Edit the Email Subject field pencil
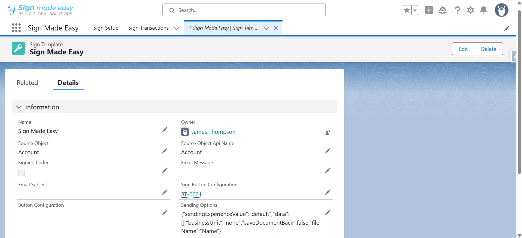Viewport: 522px width, 238px height. [165, 192]
